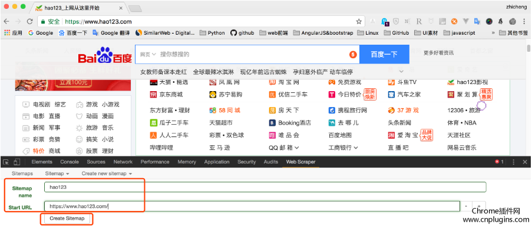Image resolution: width=532 pixels, height=227 pixels.
Task: Open the Python bookmarks folder
Action: [212, 33]
